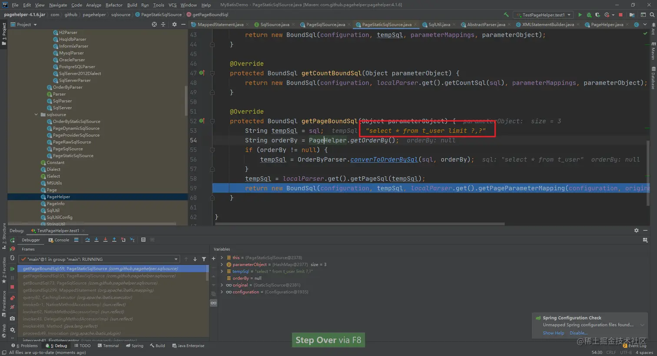Open the View Breakpoints icon
The image size is (657, 356).
point(12,298)
